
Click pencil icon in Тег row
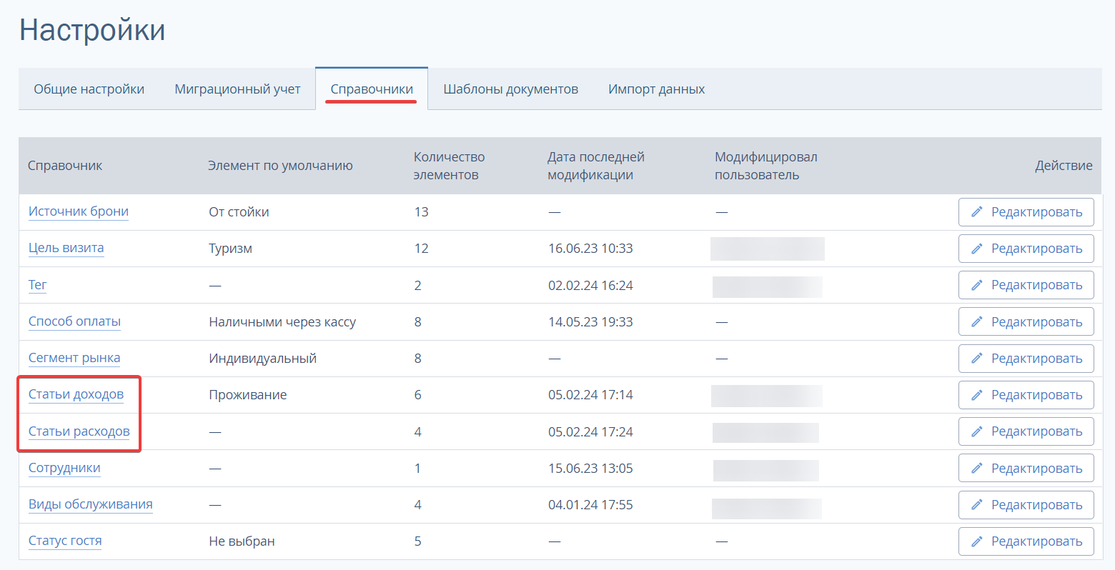click(977, 285)
